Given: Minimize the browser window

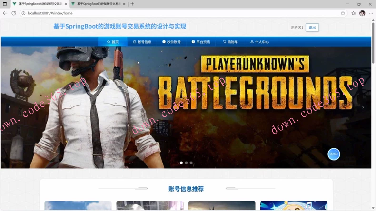Looking at the screenshot, I should click(x=348, y=4).
